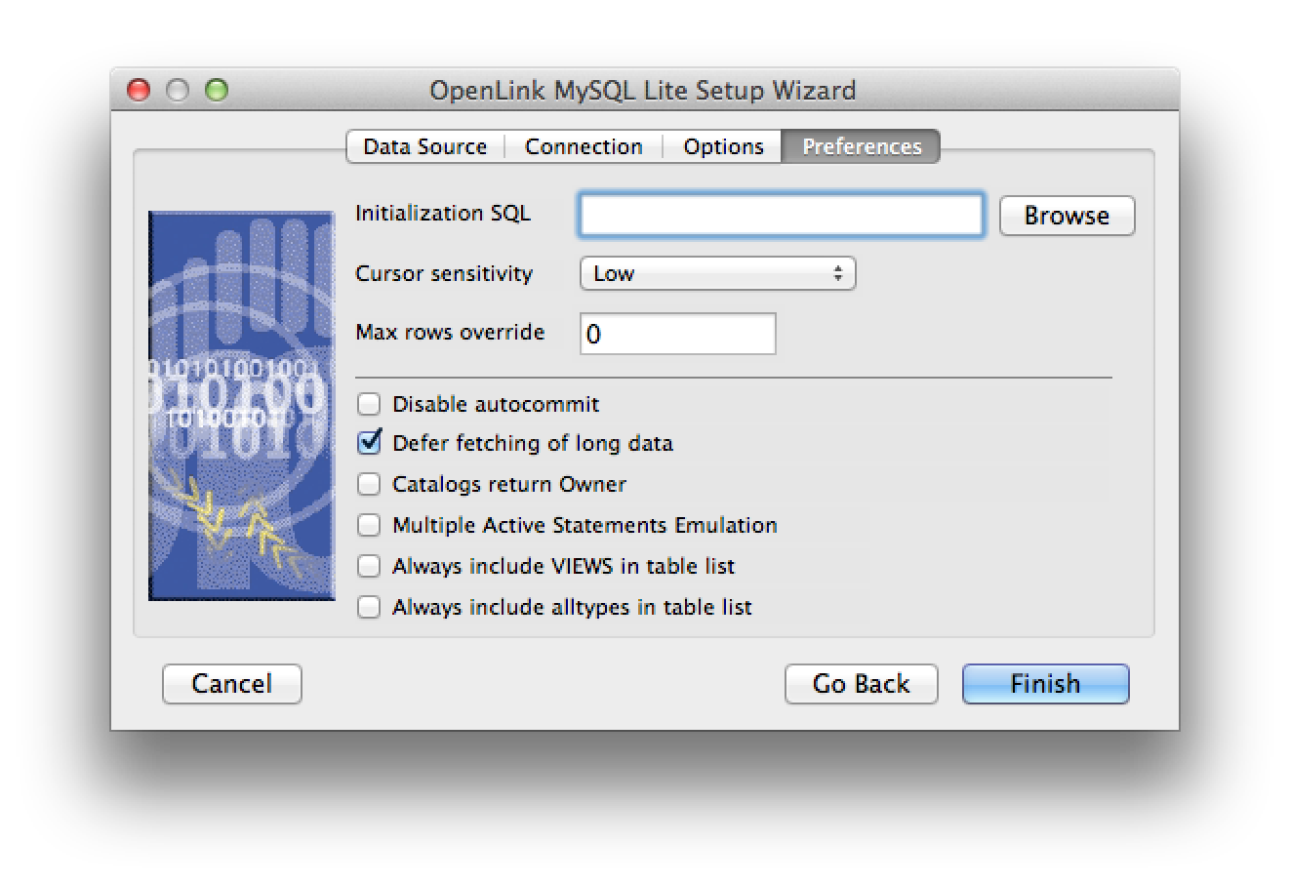This screenshot has width=1290, height=884.
Task: Click the Initialization SQL label
Action: tap(443, 213)
